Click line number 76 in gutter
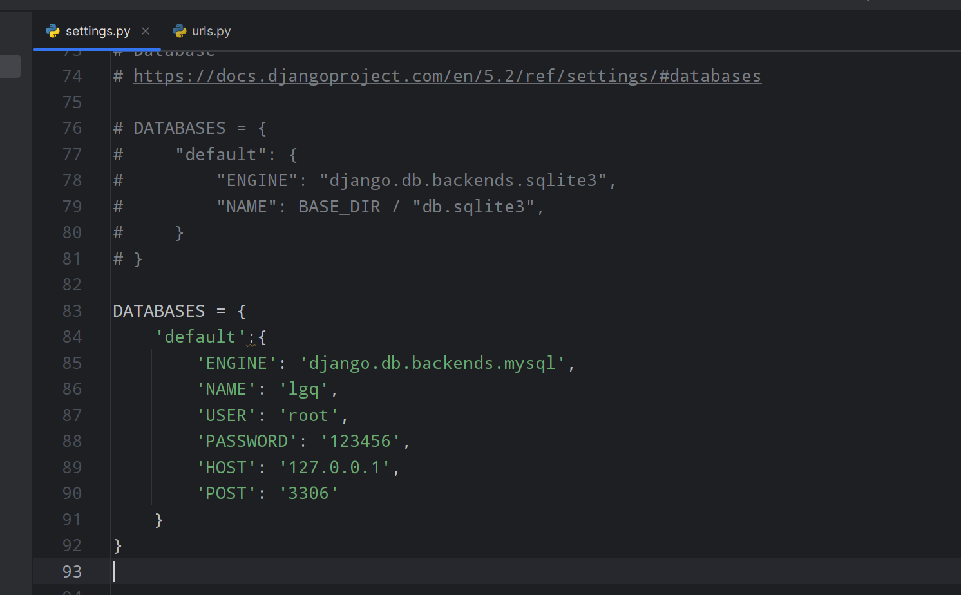The width and height of the screenshot is (961, 595). (72, 128)
